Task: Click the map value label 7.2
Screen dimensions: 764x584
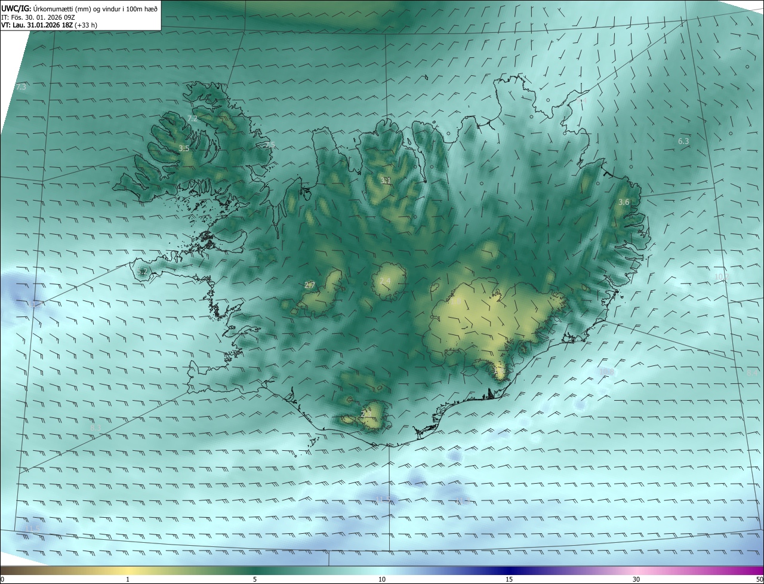Action: click(192, 119)
